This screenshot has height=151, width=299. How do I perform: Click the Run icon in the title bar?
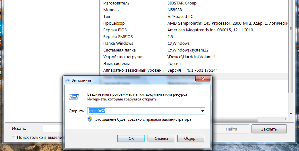[68, 80]
